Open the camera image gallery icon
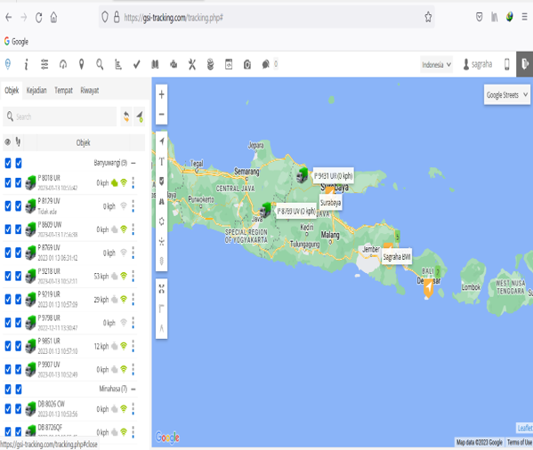533x450 pixels. point(247,64)
